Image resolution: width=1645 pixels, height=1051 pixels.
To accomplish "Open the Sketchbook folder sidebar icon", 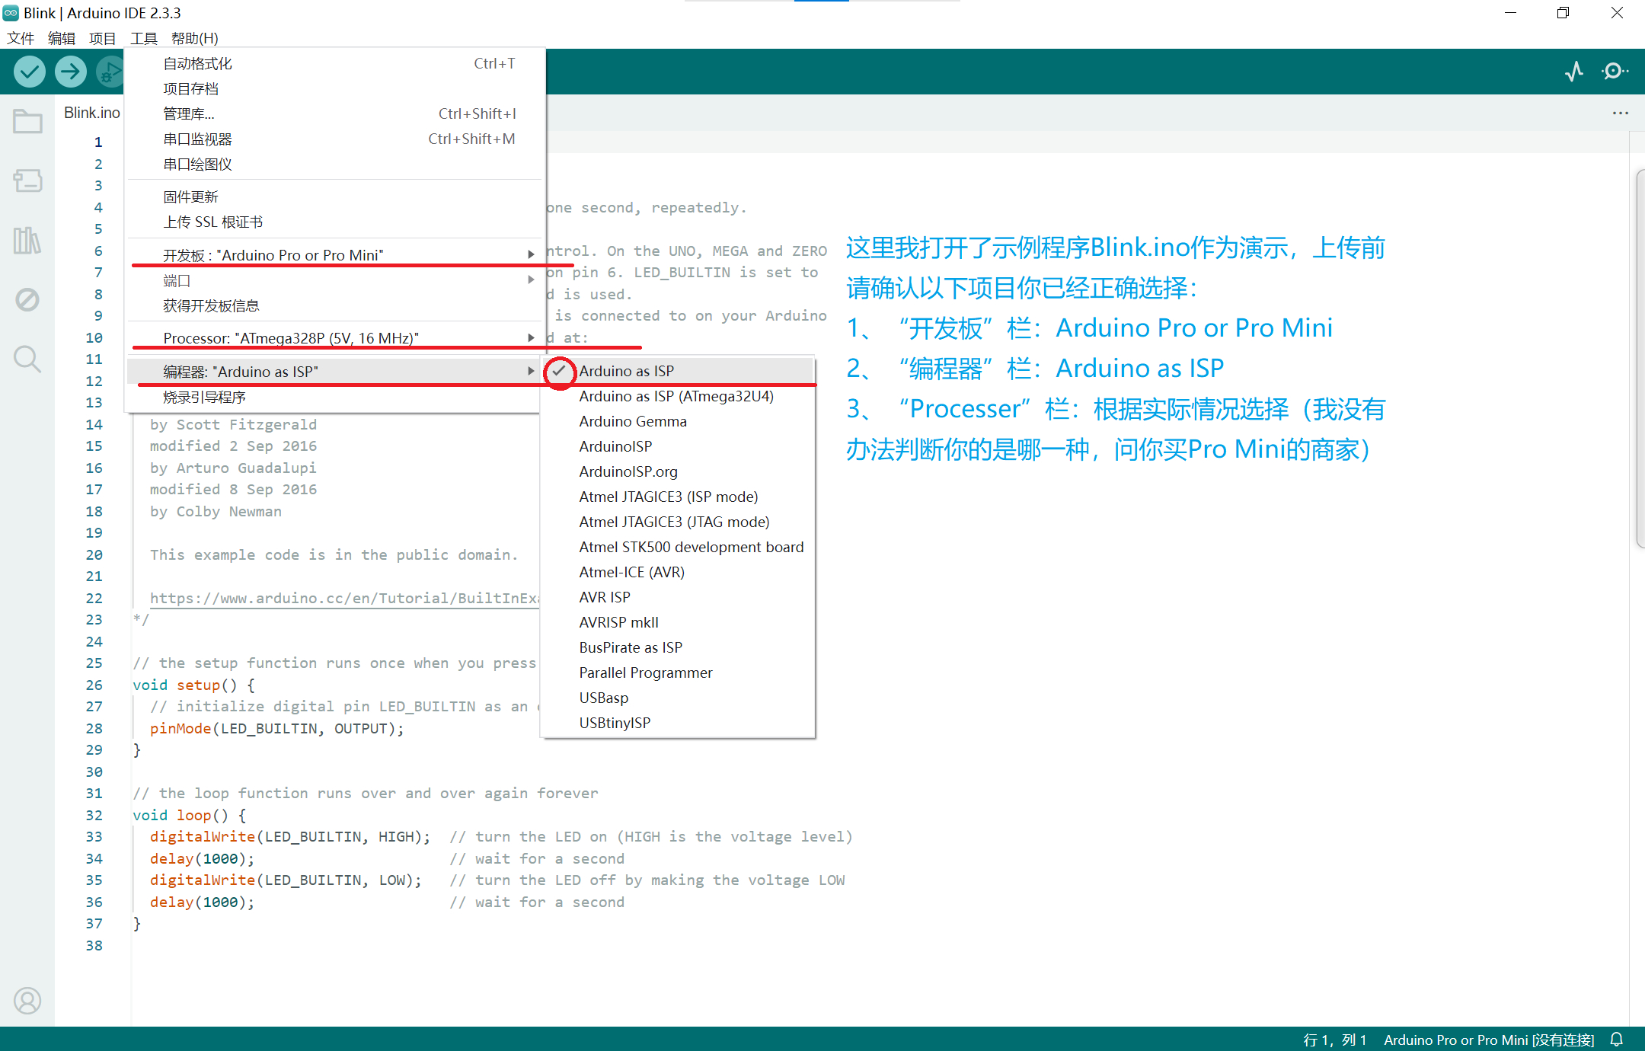I will [27, 121].
